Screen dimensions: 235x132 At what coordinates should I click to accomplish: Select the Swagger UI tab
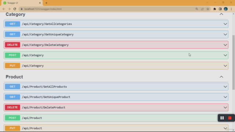(22, 3)
